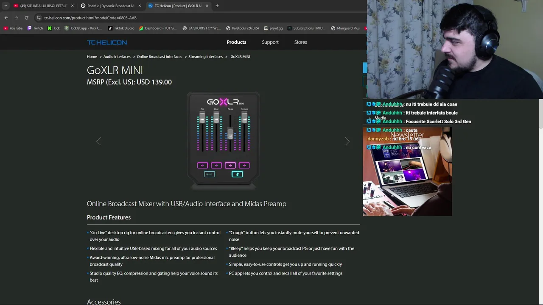Open the YouTube bookmark
Image resolution: width=543 pixels, height=305 pixels.
[x=13, y=28]
